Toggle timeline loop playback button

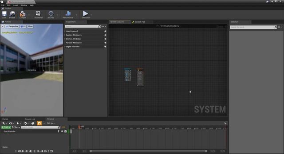pyautogui.click(x=52, y=151)
